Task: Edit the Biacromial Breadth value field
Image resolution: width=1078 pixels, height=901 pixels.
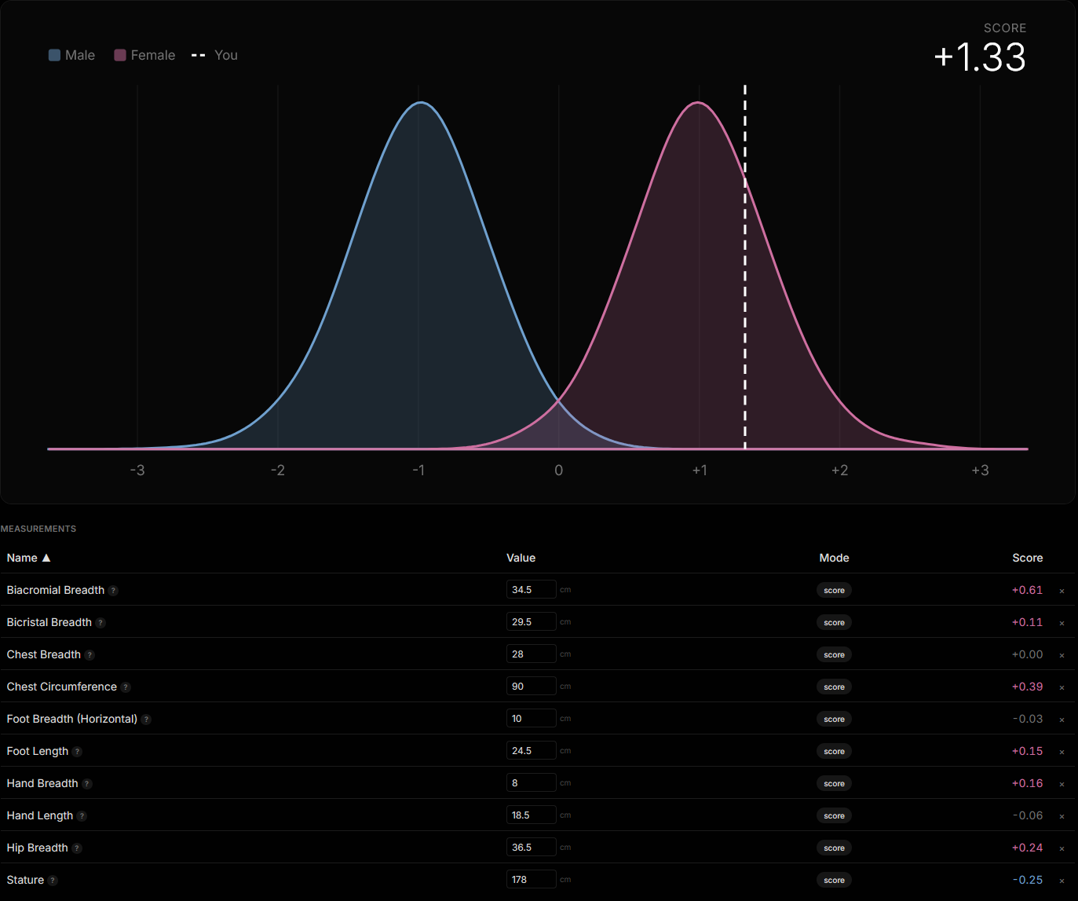Action: (531, 590)
